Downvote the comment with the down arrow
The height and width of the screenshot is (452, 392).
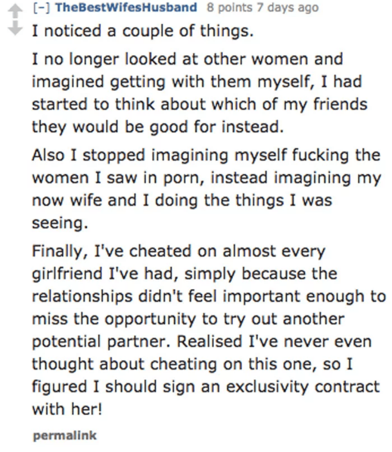[x=15, y=28]
